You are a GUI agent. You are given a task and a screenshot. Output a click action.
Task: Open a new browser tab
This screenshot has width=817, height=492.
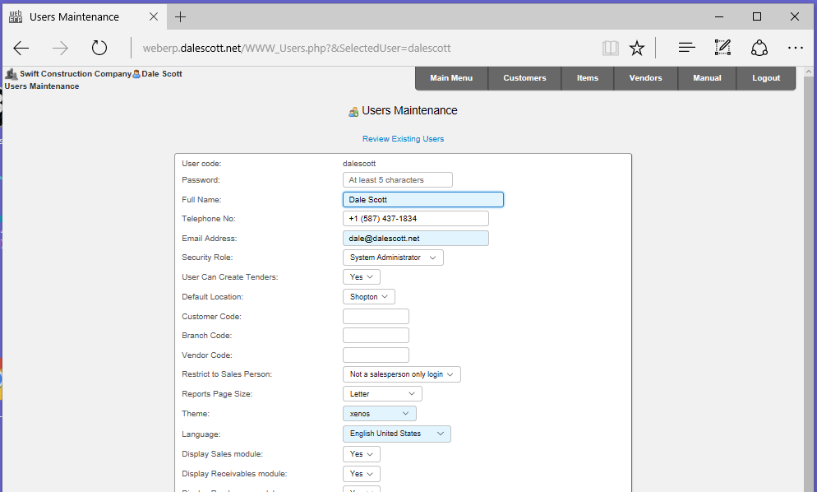180,16
